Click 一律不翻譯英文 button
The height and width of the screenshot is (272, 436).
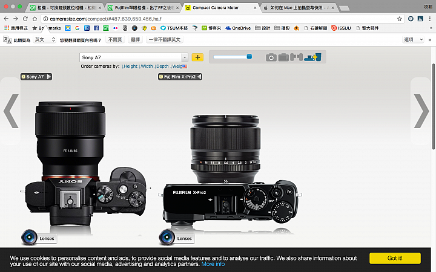pyautogui.click(x=165, y=40)
